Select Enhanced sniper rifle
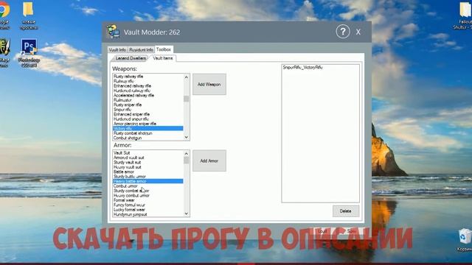The width and height of the screenshot is (472, 265). pos(147,114)
